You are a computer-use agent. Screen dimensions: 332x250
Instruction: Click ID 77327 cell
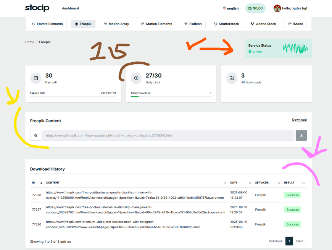pyautogui.click(x=36, y=209)
